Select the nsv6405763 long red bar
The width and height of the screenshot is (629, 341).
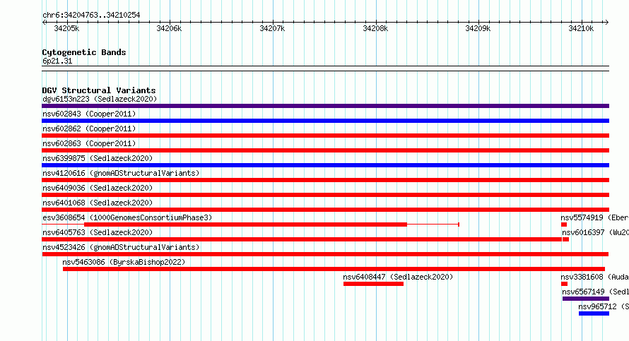302,239
